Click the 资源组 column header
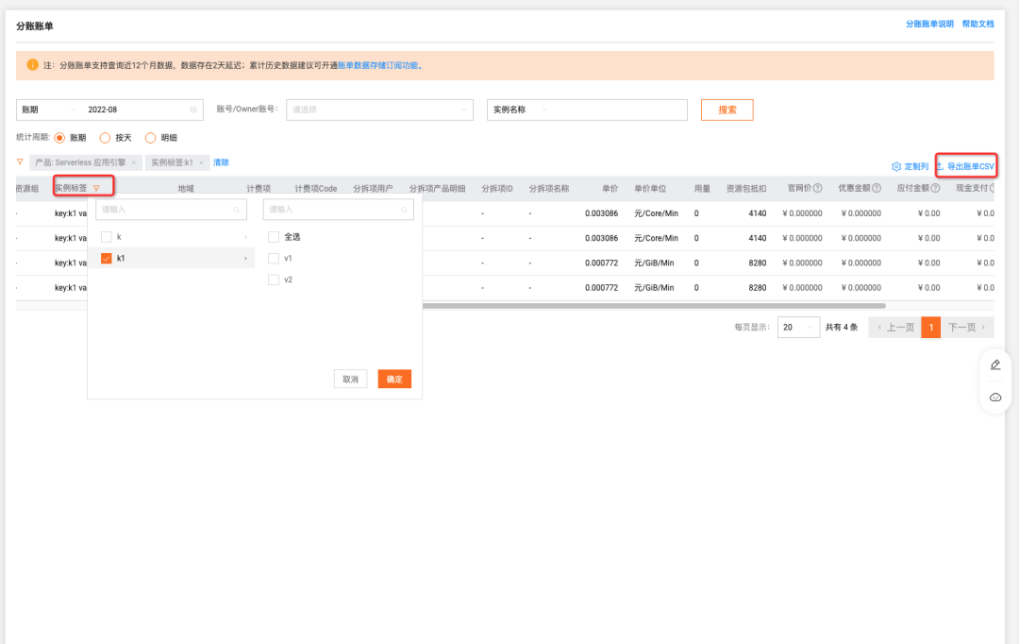Viewport: 1019px width, 644px height. (27, 189)
